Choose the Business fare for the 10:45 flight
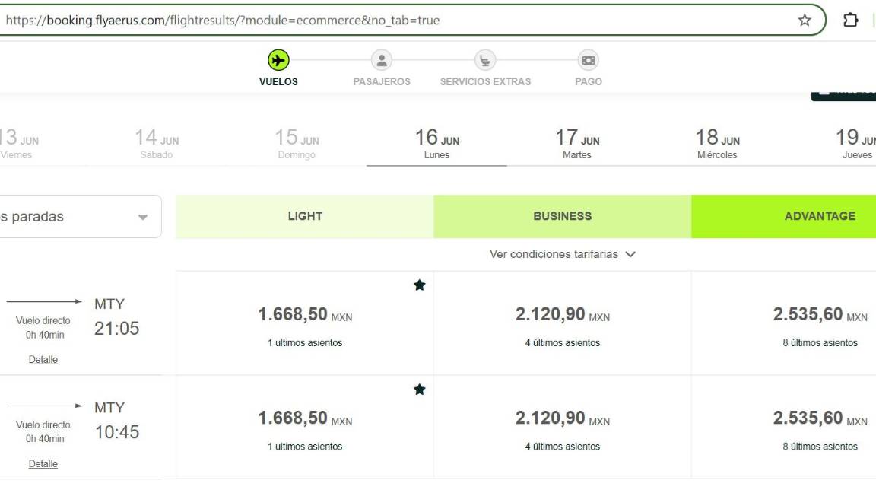This screenshot has height=493, width=876. coord(561,424)
